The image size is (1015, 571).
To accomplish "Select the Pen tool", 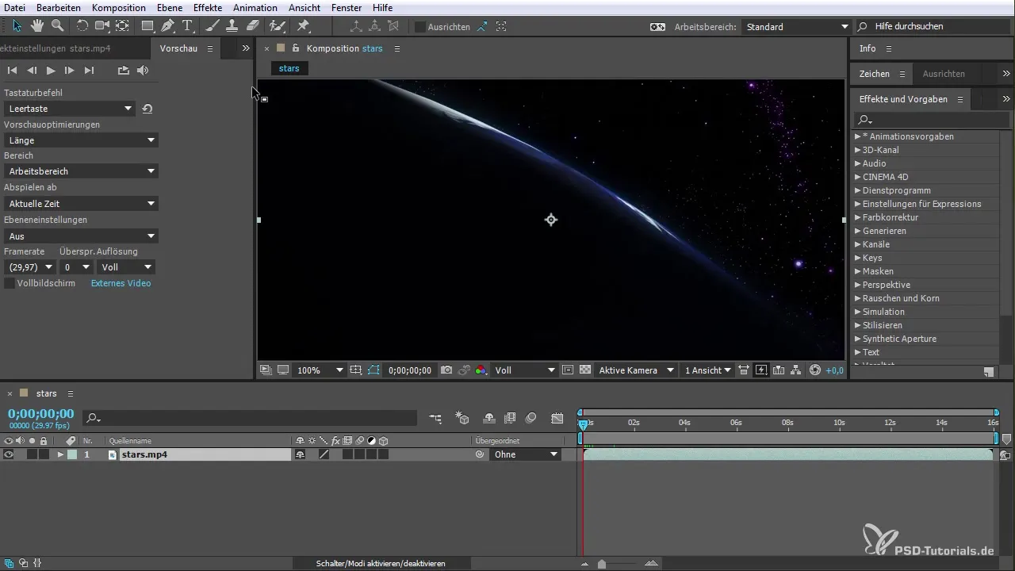I will click(168, 26).
